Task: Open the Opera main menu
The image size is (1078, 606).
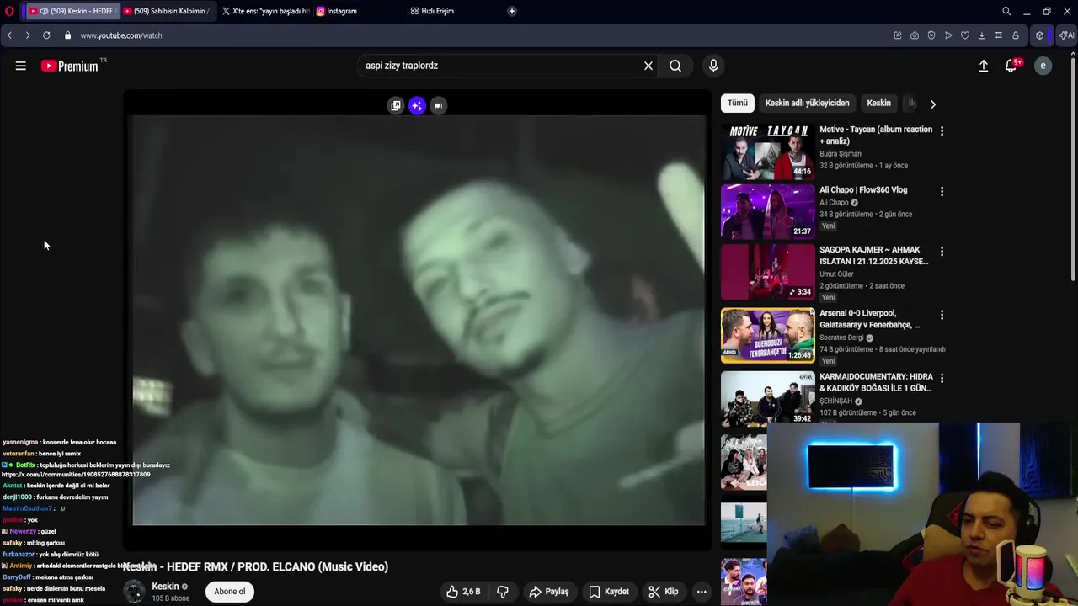Action: [9, 11]
